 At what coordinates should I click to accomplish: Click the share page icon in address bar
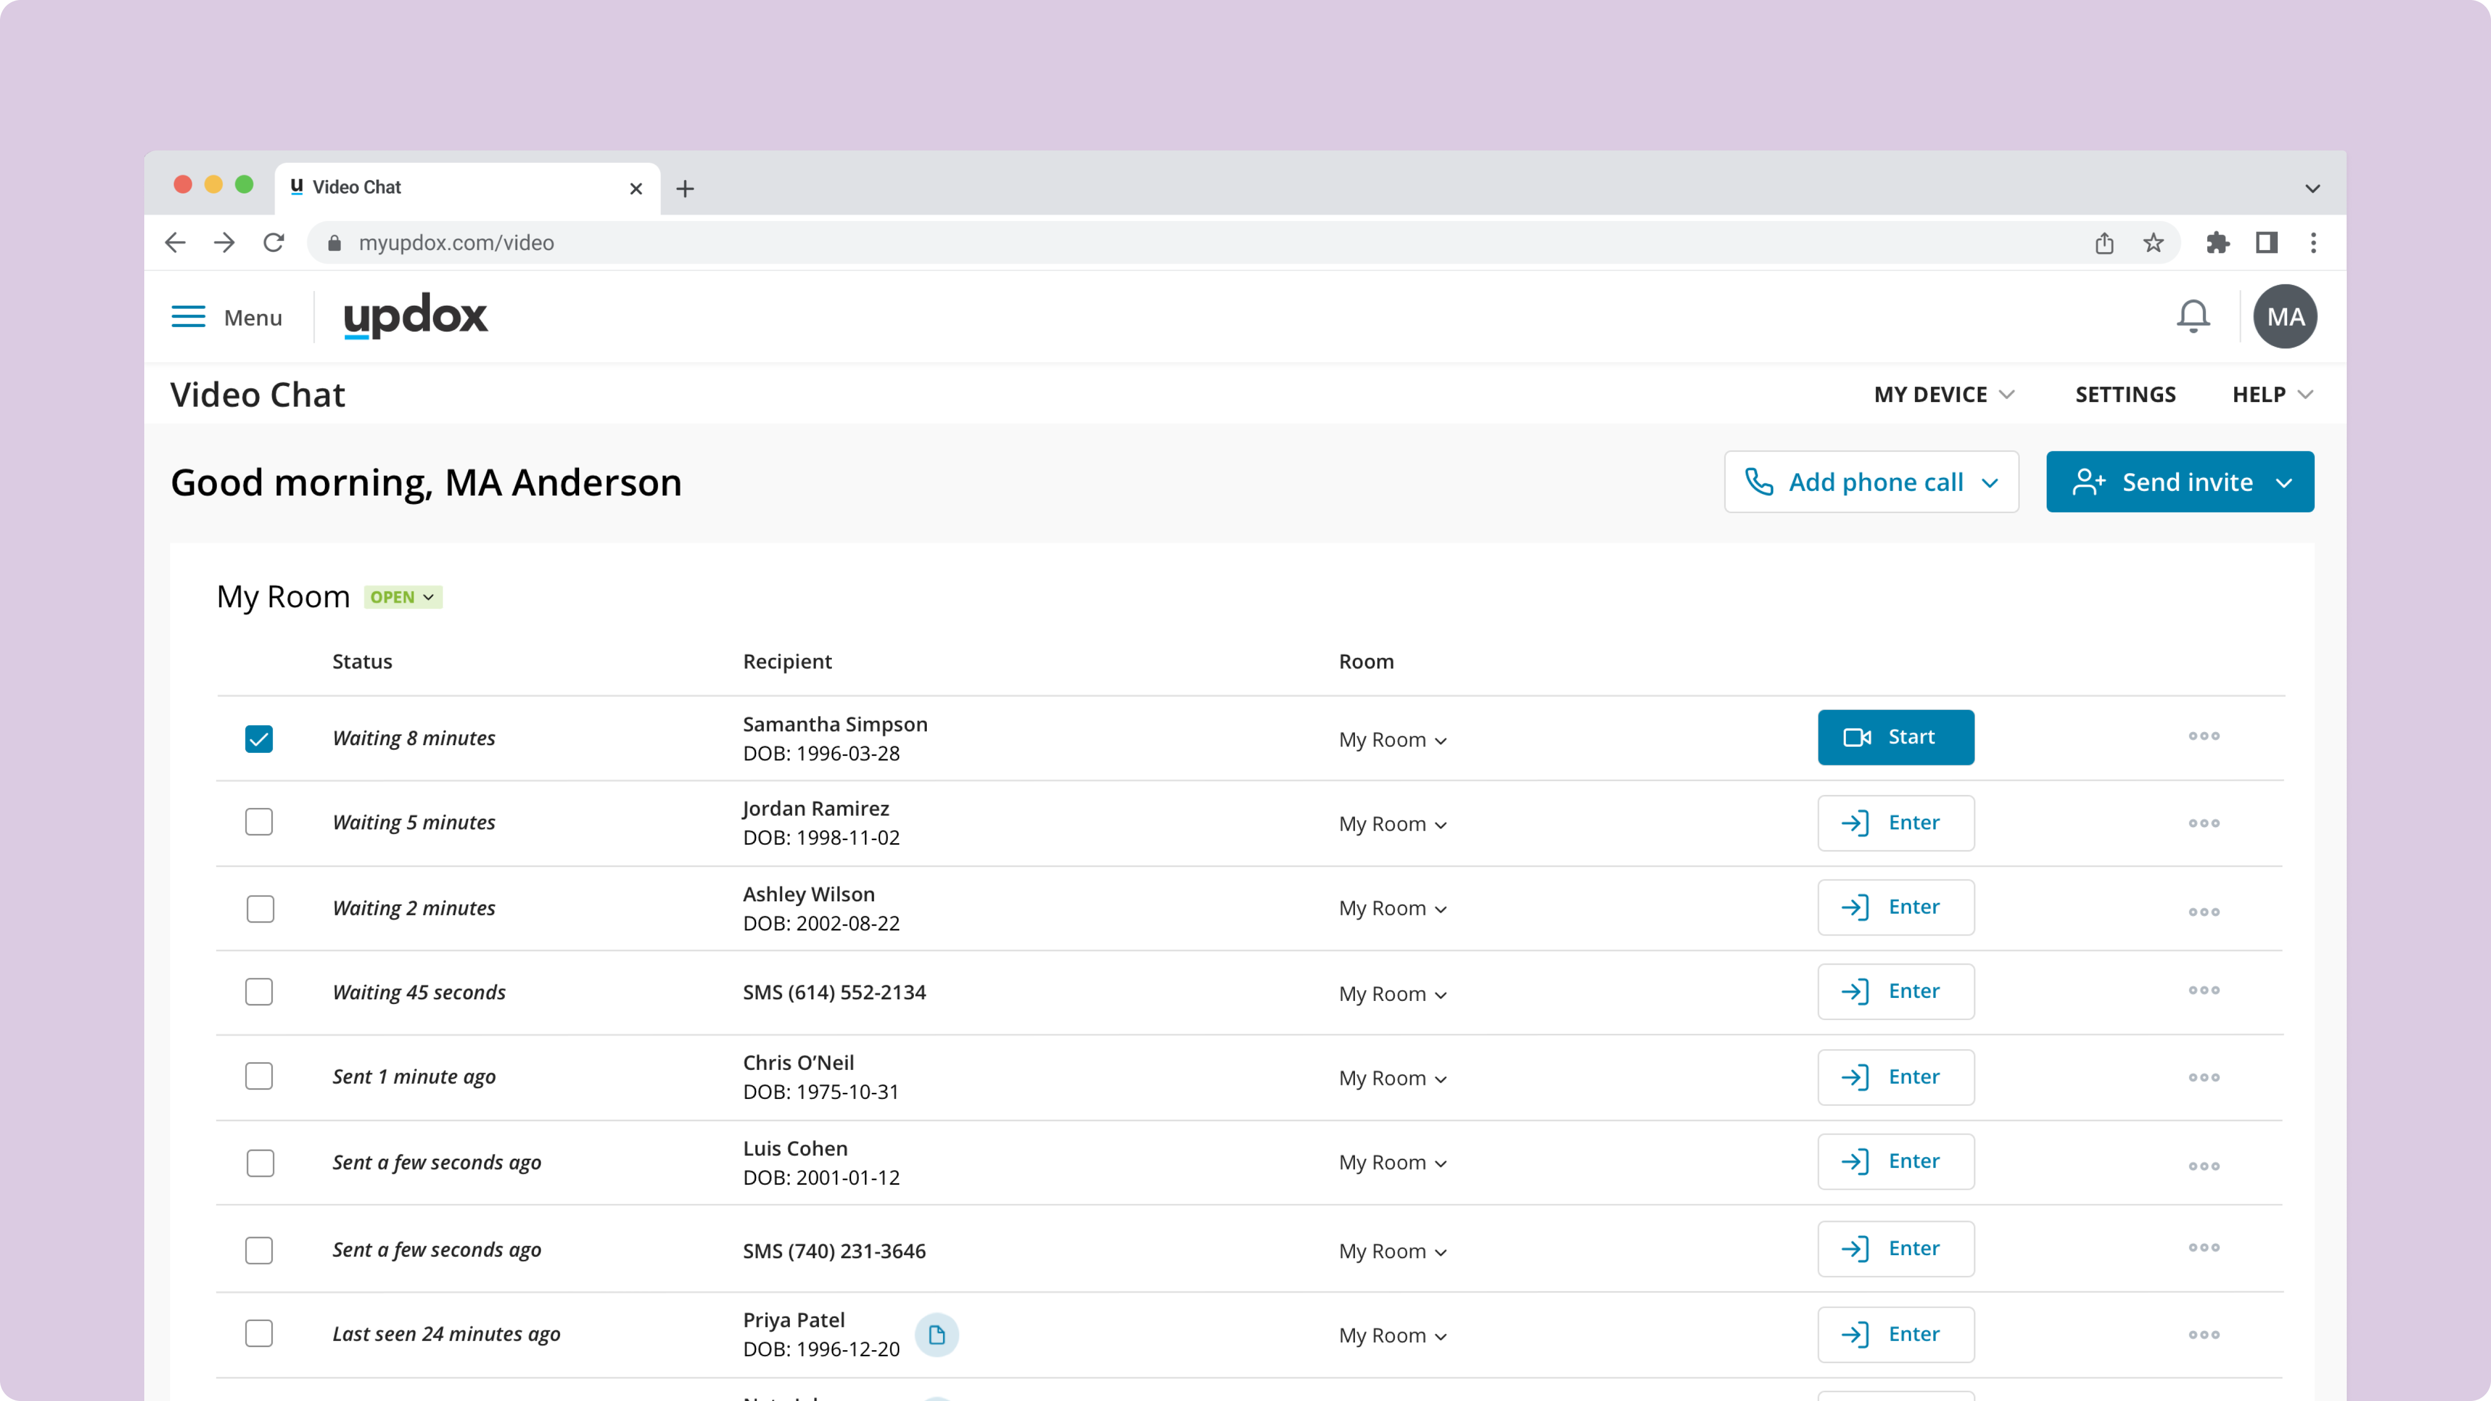[x=2104, y=243]
